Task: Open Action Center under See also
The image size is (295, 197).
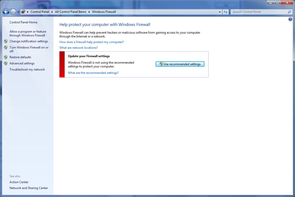Action: pyautogui.click(x=19, y=182)
